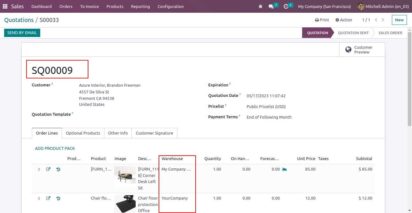This screenshot has height=213, width=412.
Task: Select the Quotation status stage
Action: tap(318, 33)
